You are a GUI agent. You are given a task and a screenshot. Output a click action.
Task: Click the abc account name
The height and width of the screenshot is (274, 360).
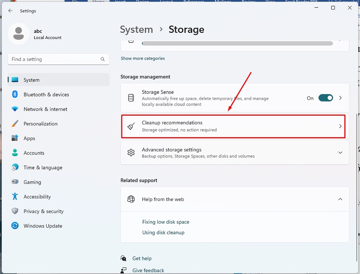(x=38, y=31)
